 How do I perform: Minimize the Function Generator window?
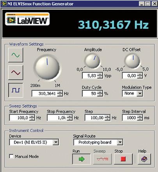tap(142, 4)
